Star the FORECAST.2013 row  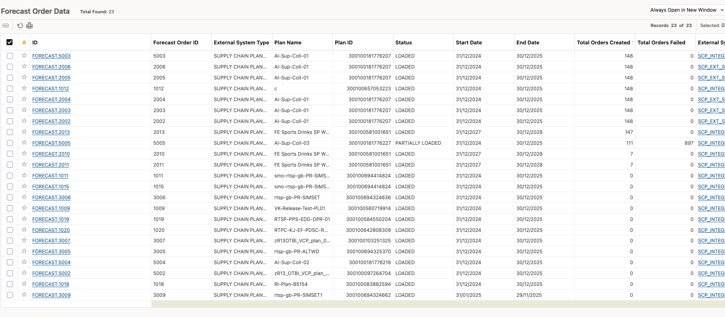click(x=24, y=132)
